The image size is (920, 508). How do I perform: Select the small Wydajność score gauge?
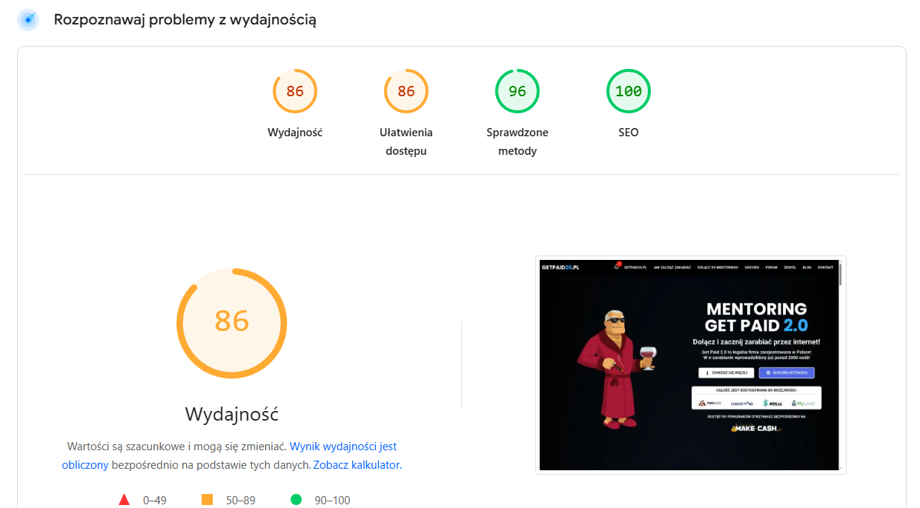pos(295,92)
